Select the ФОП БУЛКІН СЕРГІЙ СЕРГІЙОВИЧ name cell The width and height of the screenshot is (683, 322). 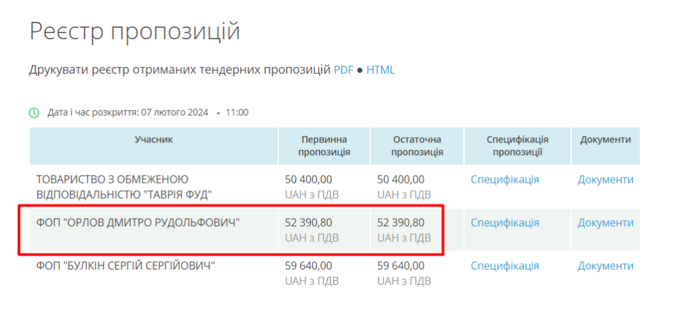pyautogui.click(x=125, y=266)
